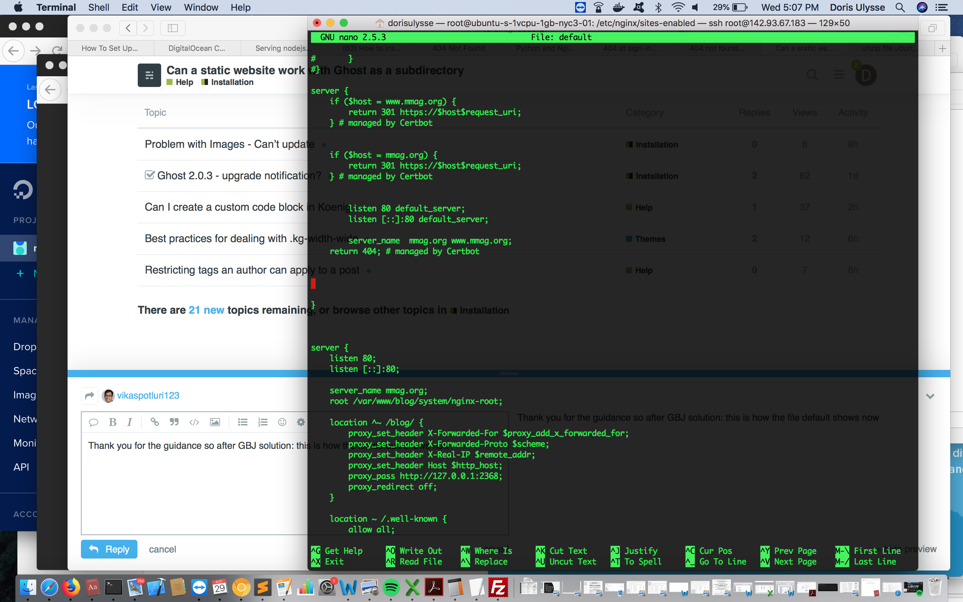Viewport: 963px width, 602px height.
Task: Open the Shell menu
Action: [x=99, y=7]
